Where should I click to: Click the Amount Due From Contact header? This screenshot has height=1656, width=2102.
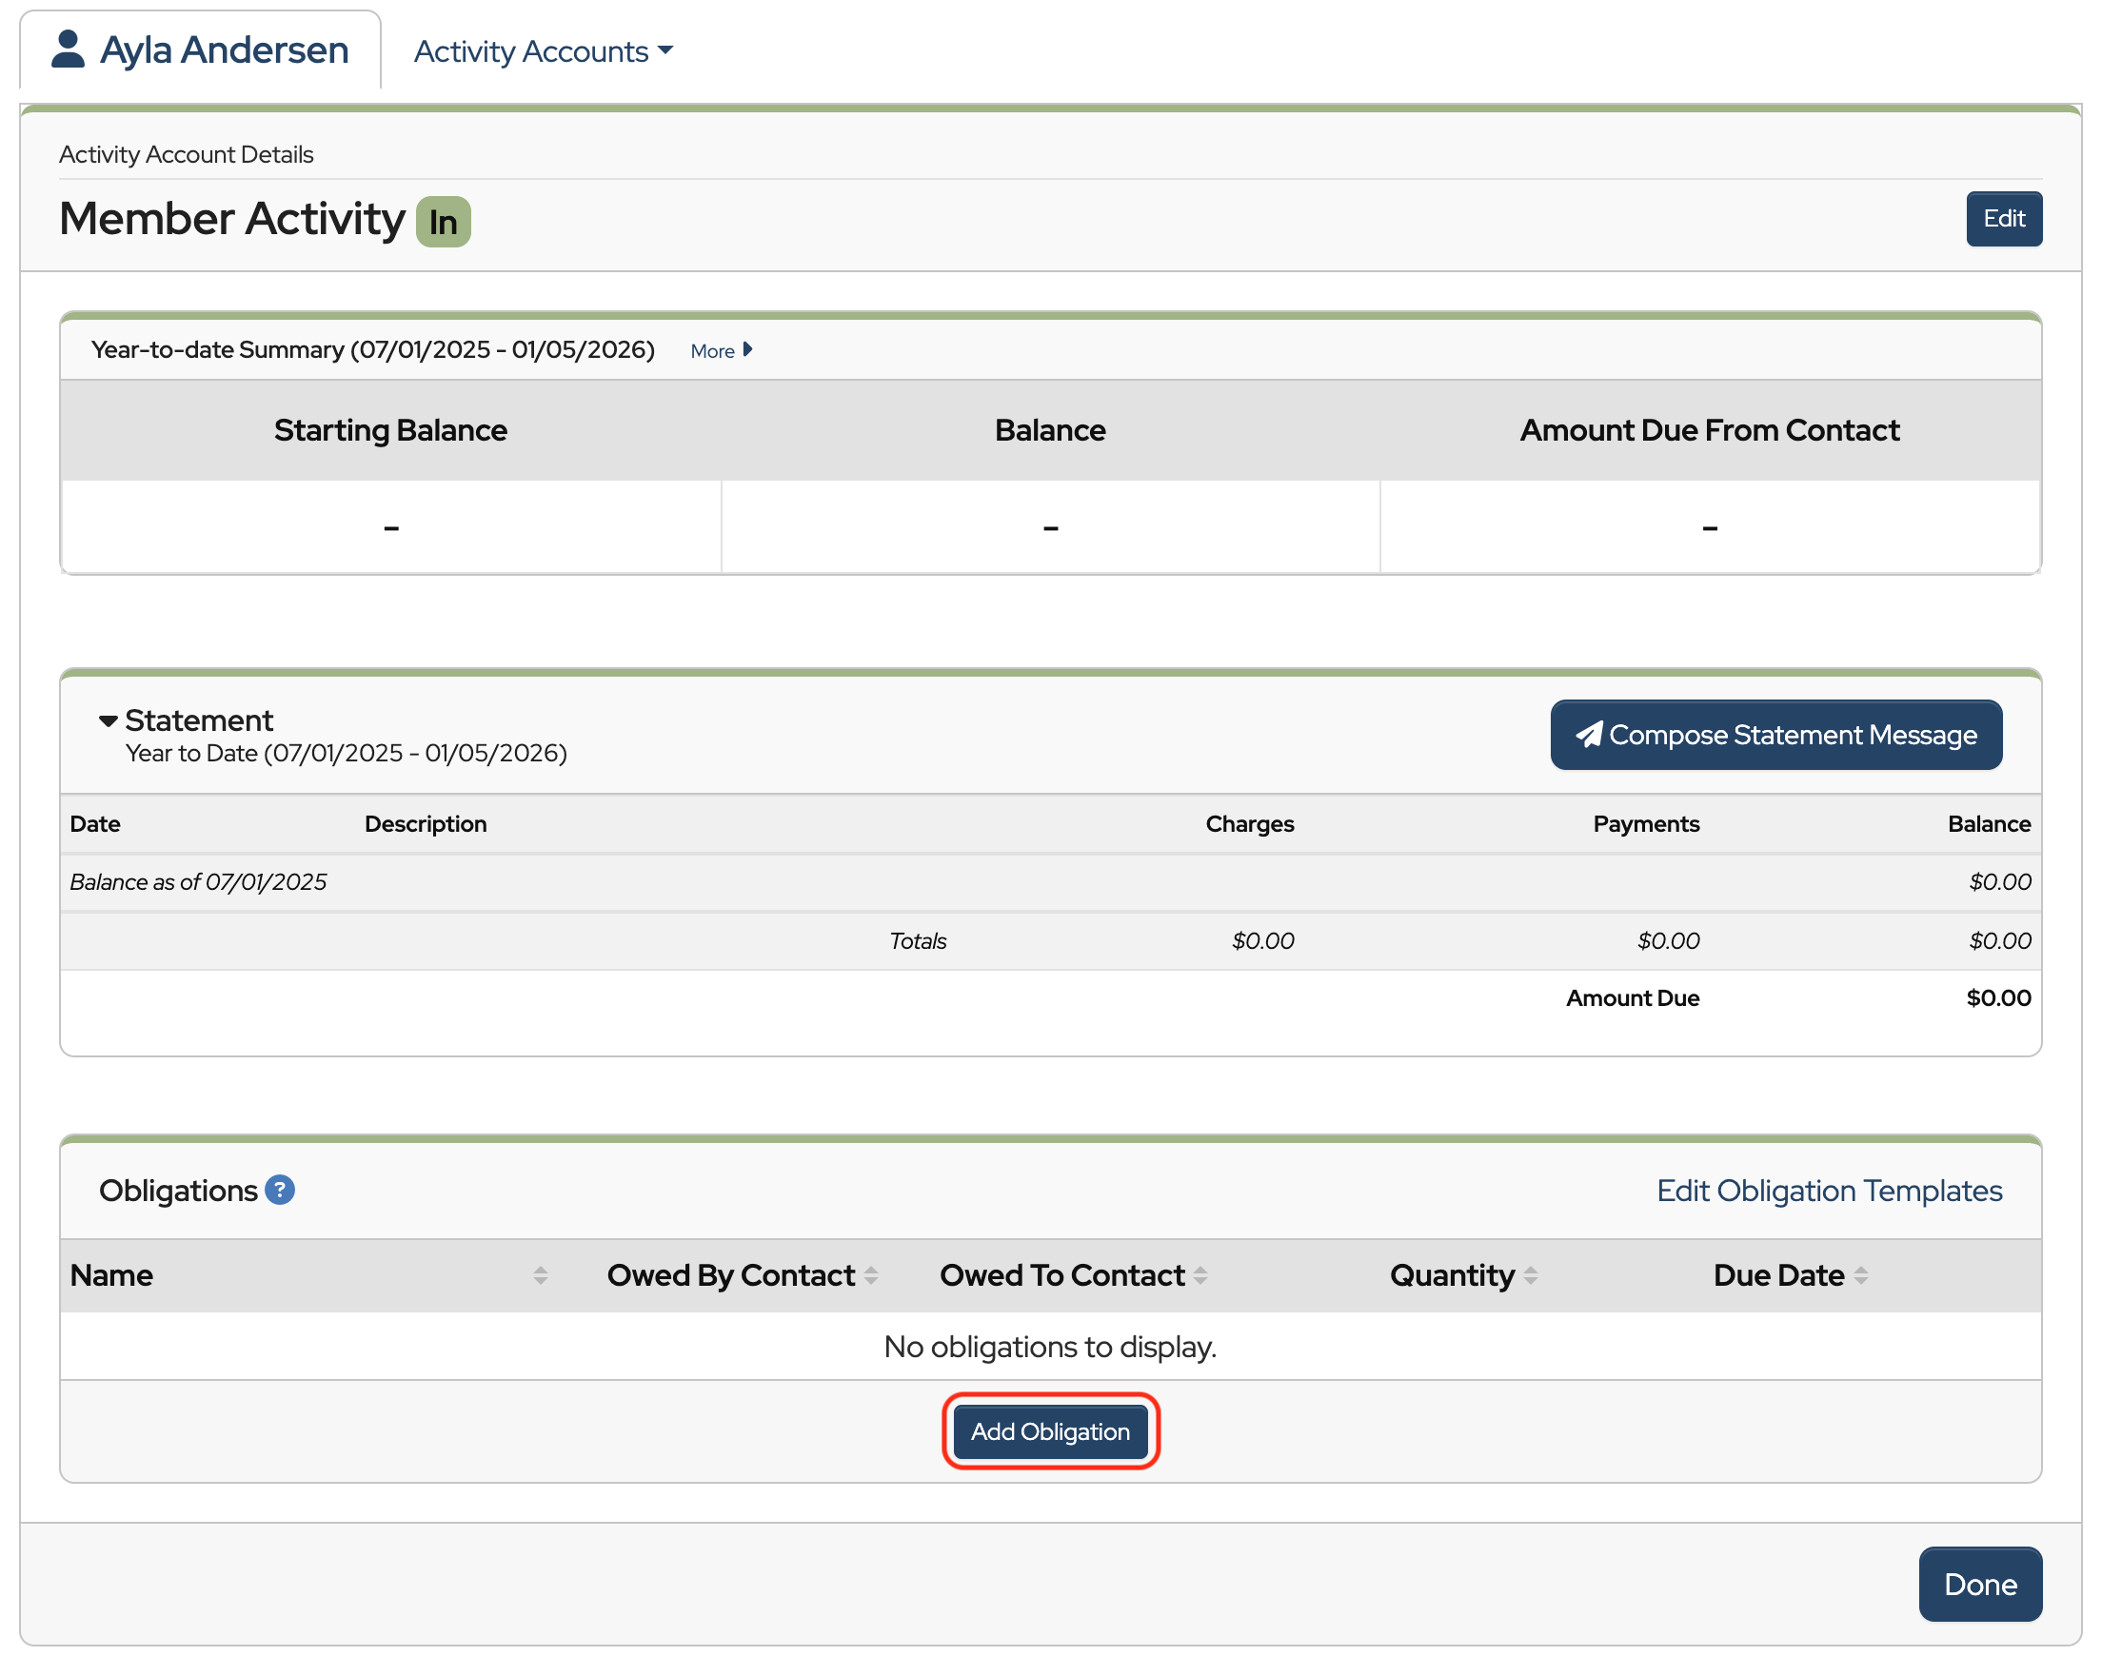[1709, 429]
